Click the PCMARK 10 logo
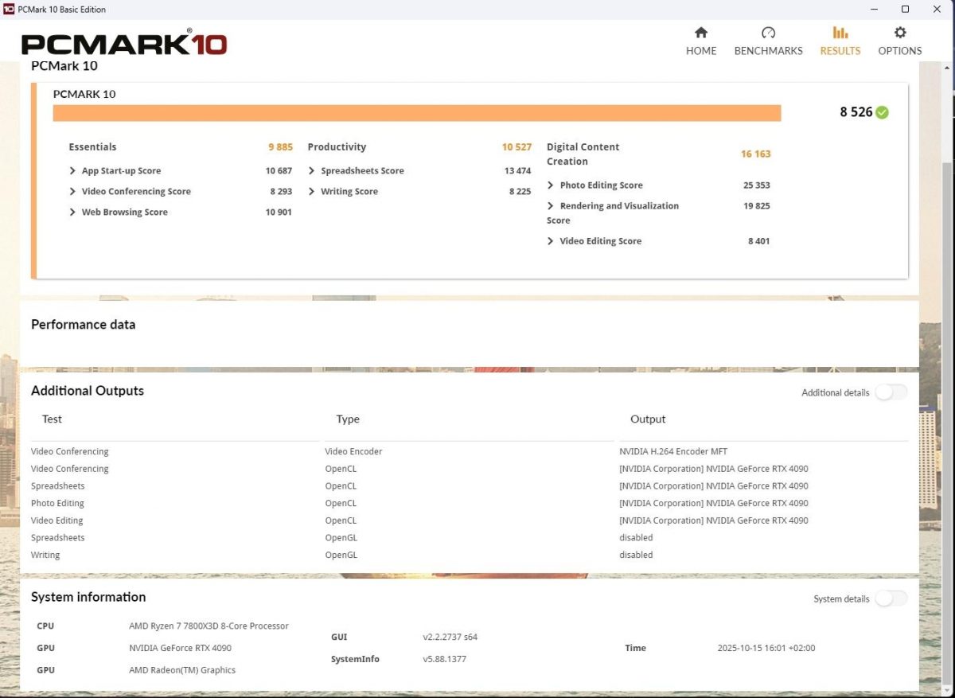Viewport: 955px width, 698px height. (x=123, y=45)
